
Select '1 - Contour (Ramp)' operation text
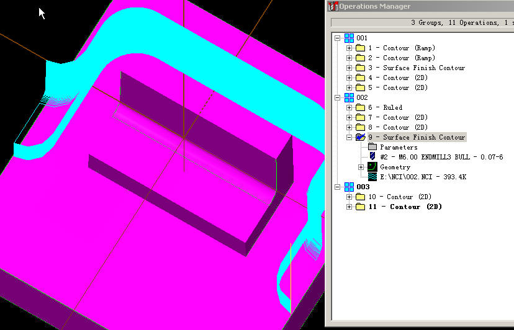[x=402, y=48]
